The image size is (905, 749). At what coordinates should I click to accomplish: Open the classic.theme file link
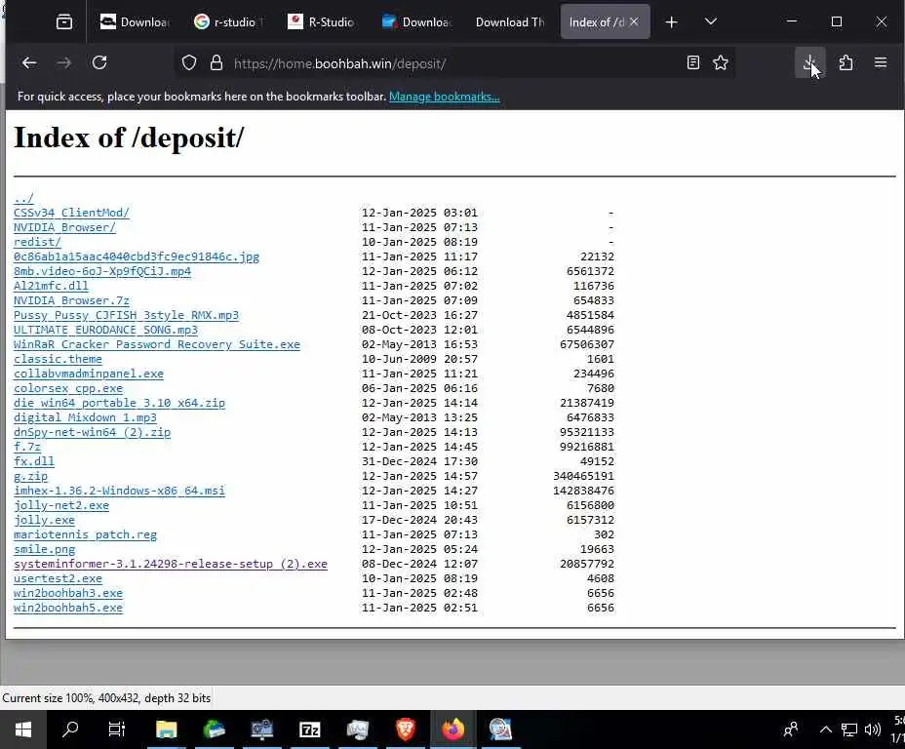pos(58,359)
